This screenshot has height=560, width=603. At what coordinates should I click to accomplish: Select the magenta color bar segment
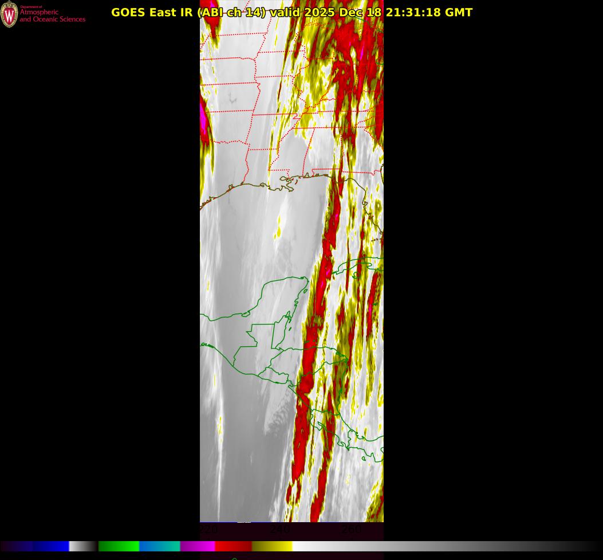point(198,546)
